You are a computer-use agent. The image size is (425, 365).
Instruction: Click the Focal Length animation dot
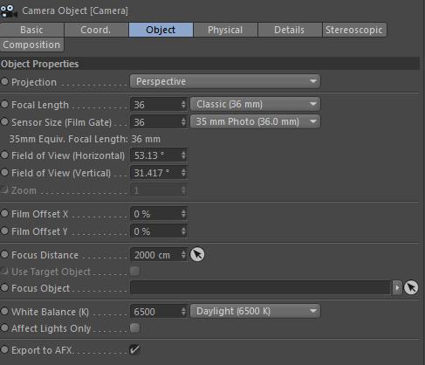(x=4, y=104)
